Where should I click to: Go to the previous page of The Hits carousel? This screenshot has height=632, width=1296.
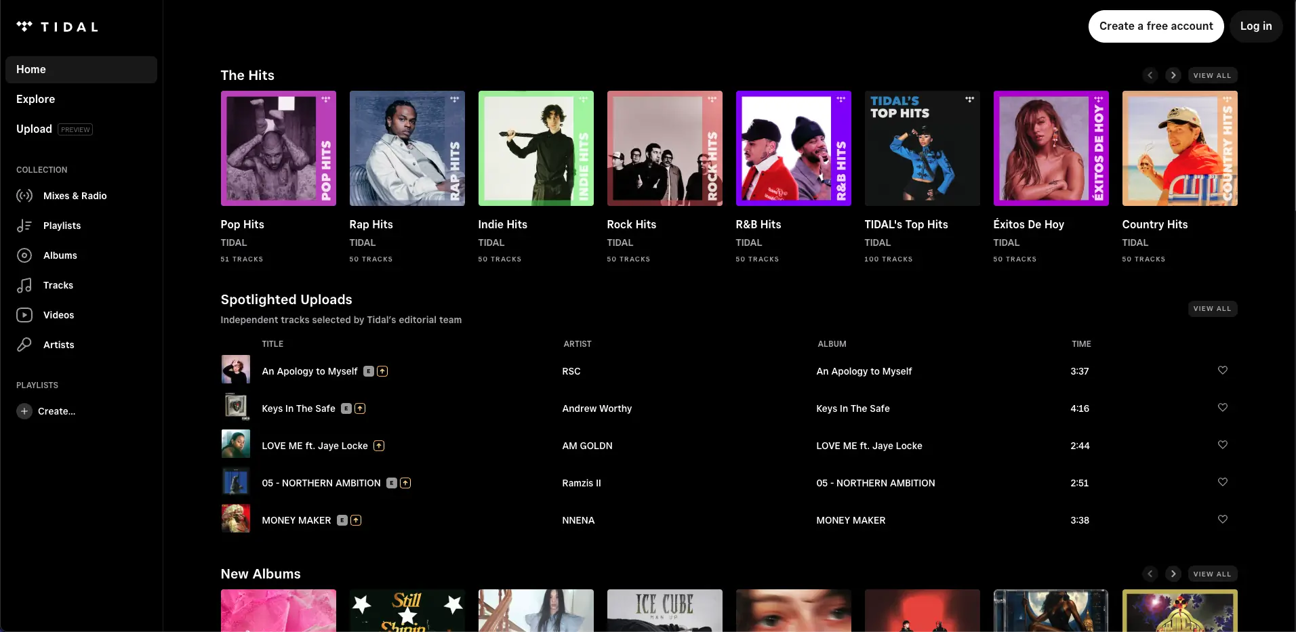[1150, 75]
